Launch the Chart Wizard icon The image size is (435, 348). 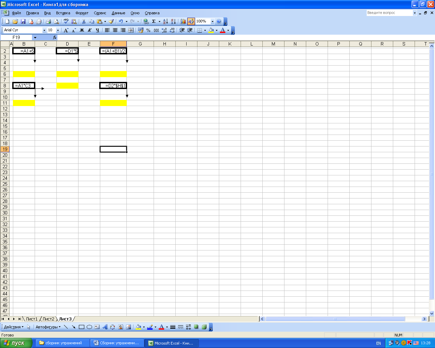[183, 21]
